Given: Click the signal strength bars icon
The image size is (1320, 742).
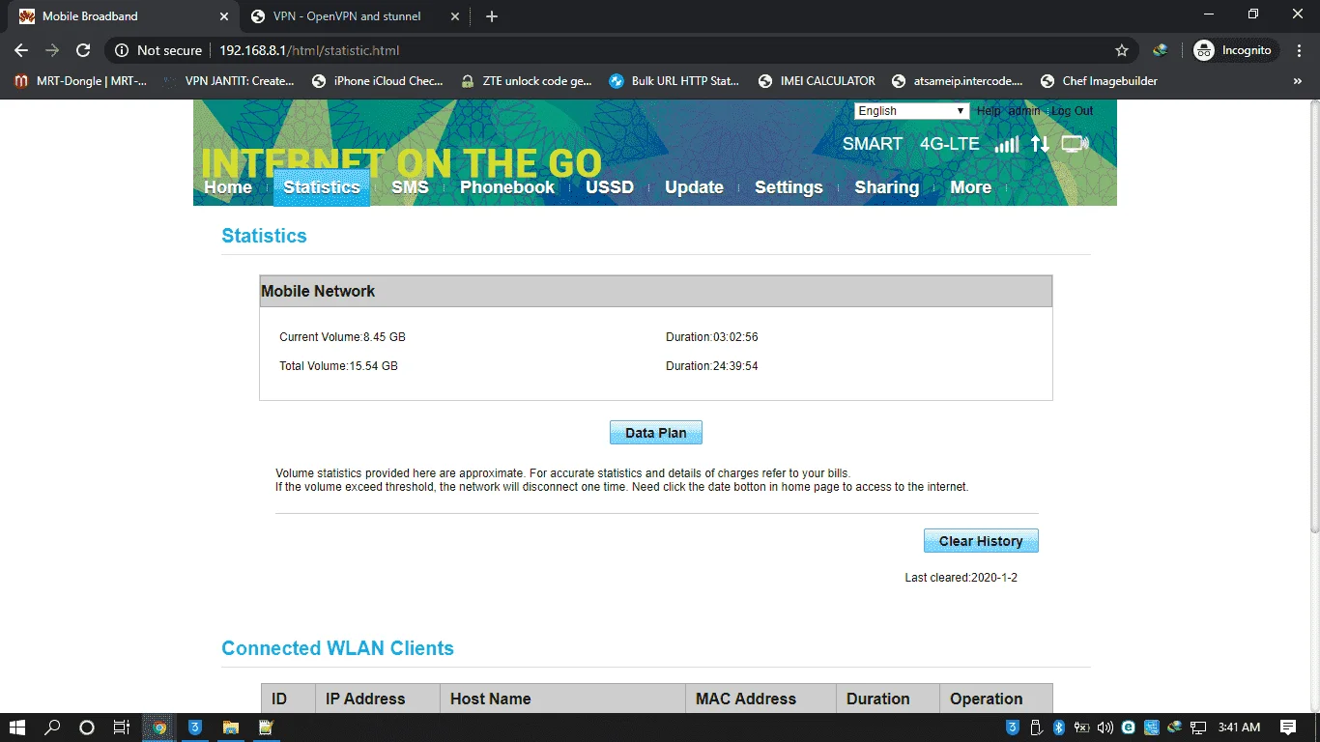Looking at the screenshot, I should click(x=1007, y=144).
